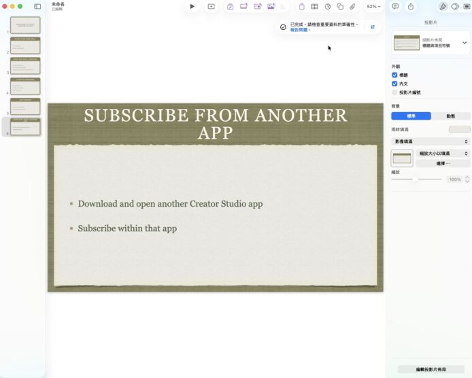This screenshot has width=472, height=378.
Task: Click the bullet "Subscribe within that app"
Action: tap(127, 228)
